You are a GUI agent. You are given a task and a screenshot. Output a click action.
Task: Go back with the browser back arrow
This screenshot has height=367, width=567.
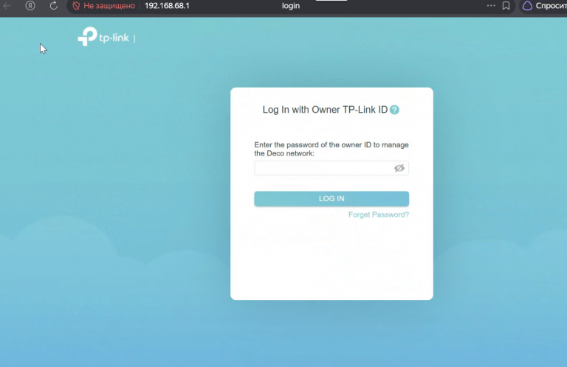7,6
